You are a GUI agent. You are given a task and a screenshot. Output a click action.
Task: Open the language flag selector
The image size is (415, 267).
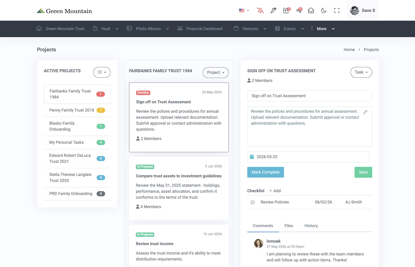(244, 10)
